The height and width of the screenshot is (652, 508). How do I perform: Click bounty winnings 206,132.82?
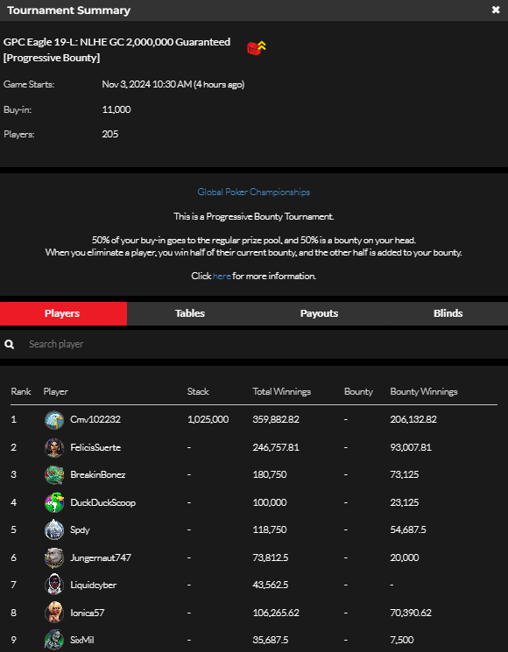[413, 419]
